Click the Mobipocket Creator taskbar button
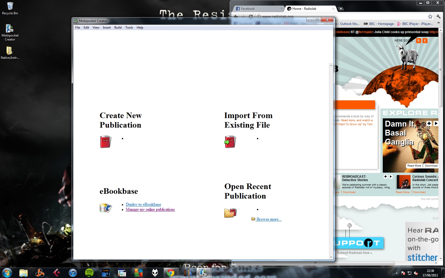Viewport: 445px width, 278px height. pyautogui.click(x=204, y=273)
